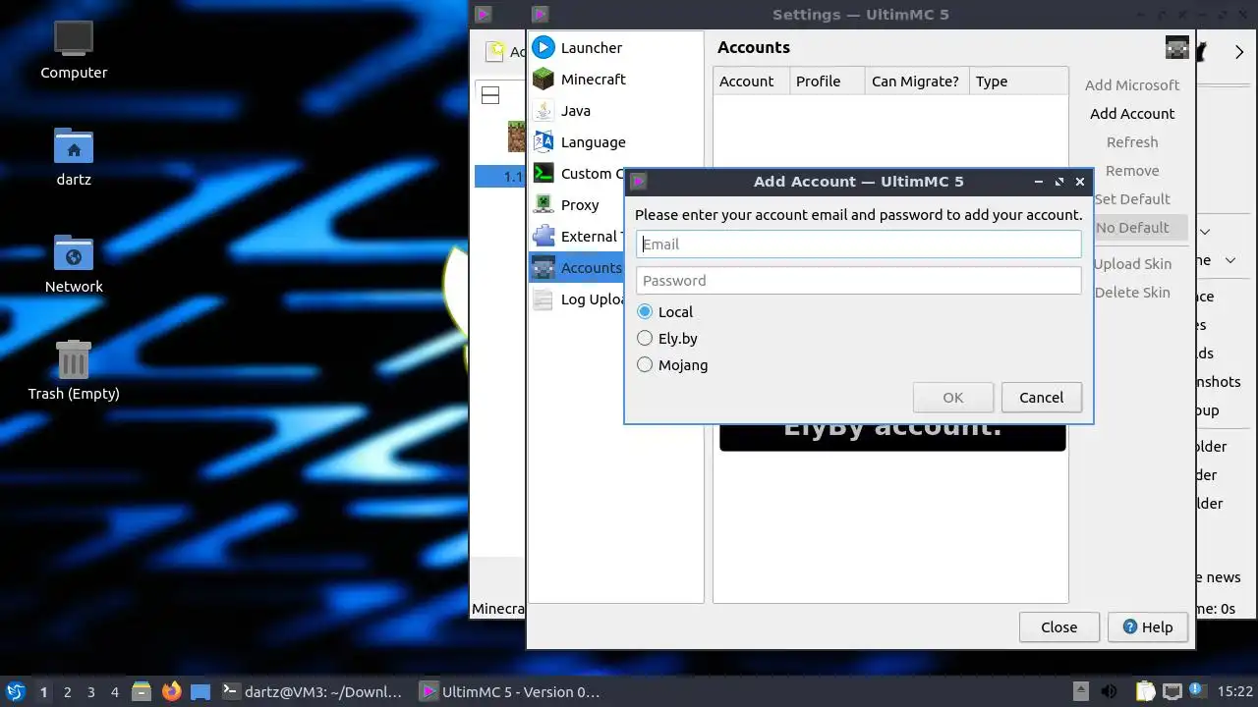Screen dimensions: 1258x707
Task: Expand the system tray arrow in the taskbar
Action: click(x=1080, y=691)
